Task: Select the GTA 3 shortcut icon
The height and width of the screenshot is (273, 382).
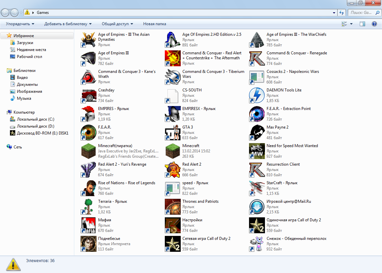Action: (x=173, y=133)
